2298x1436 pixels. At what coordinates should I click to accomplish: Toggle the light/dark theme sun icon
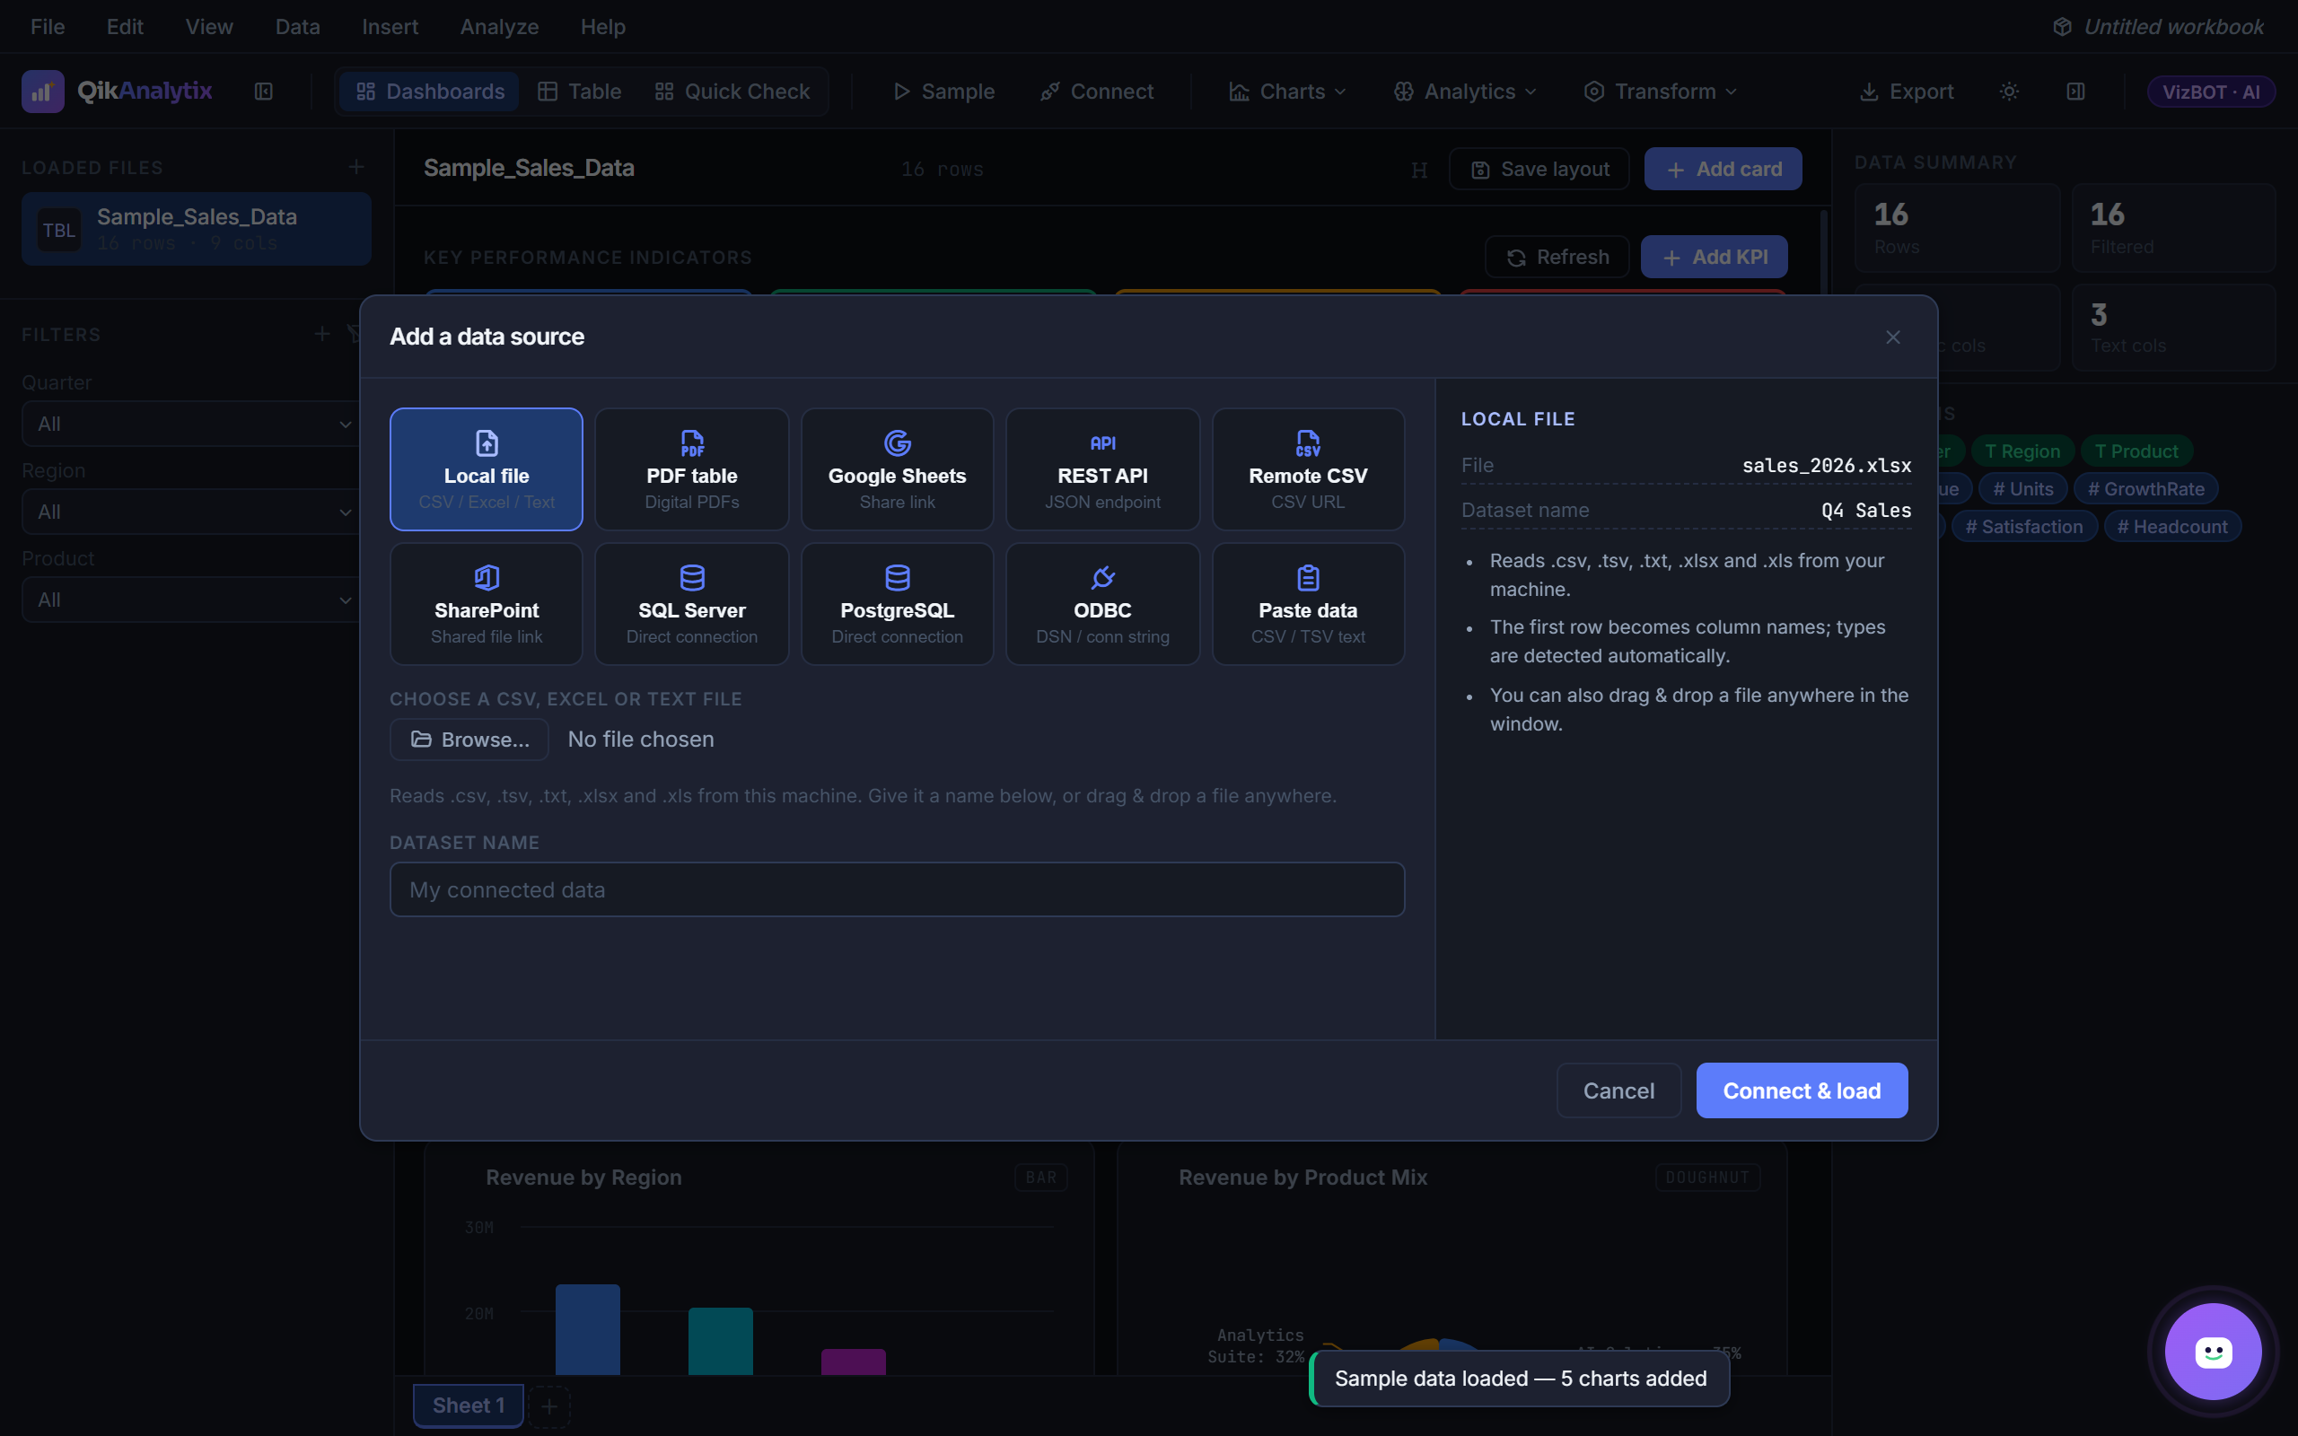coord(2009,92)
